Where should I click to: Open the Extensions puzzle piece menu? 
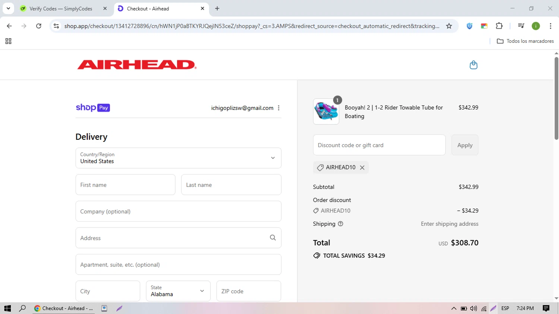pyautogui.click(x=499, y=26)
